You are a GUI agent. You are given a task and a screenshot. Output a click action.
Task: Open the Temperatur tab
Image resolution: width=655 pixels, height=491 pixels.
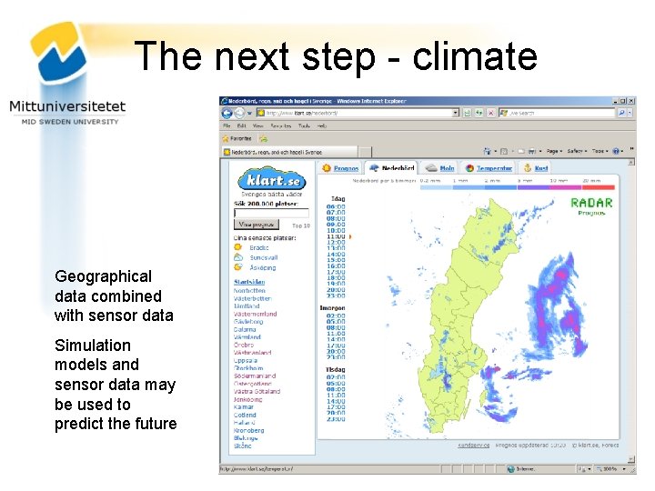click(489, 168)
